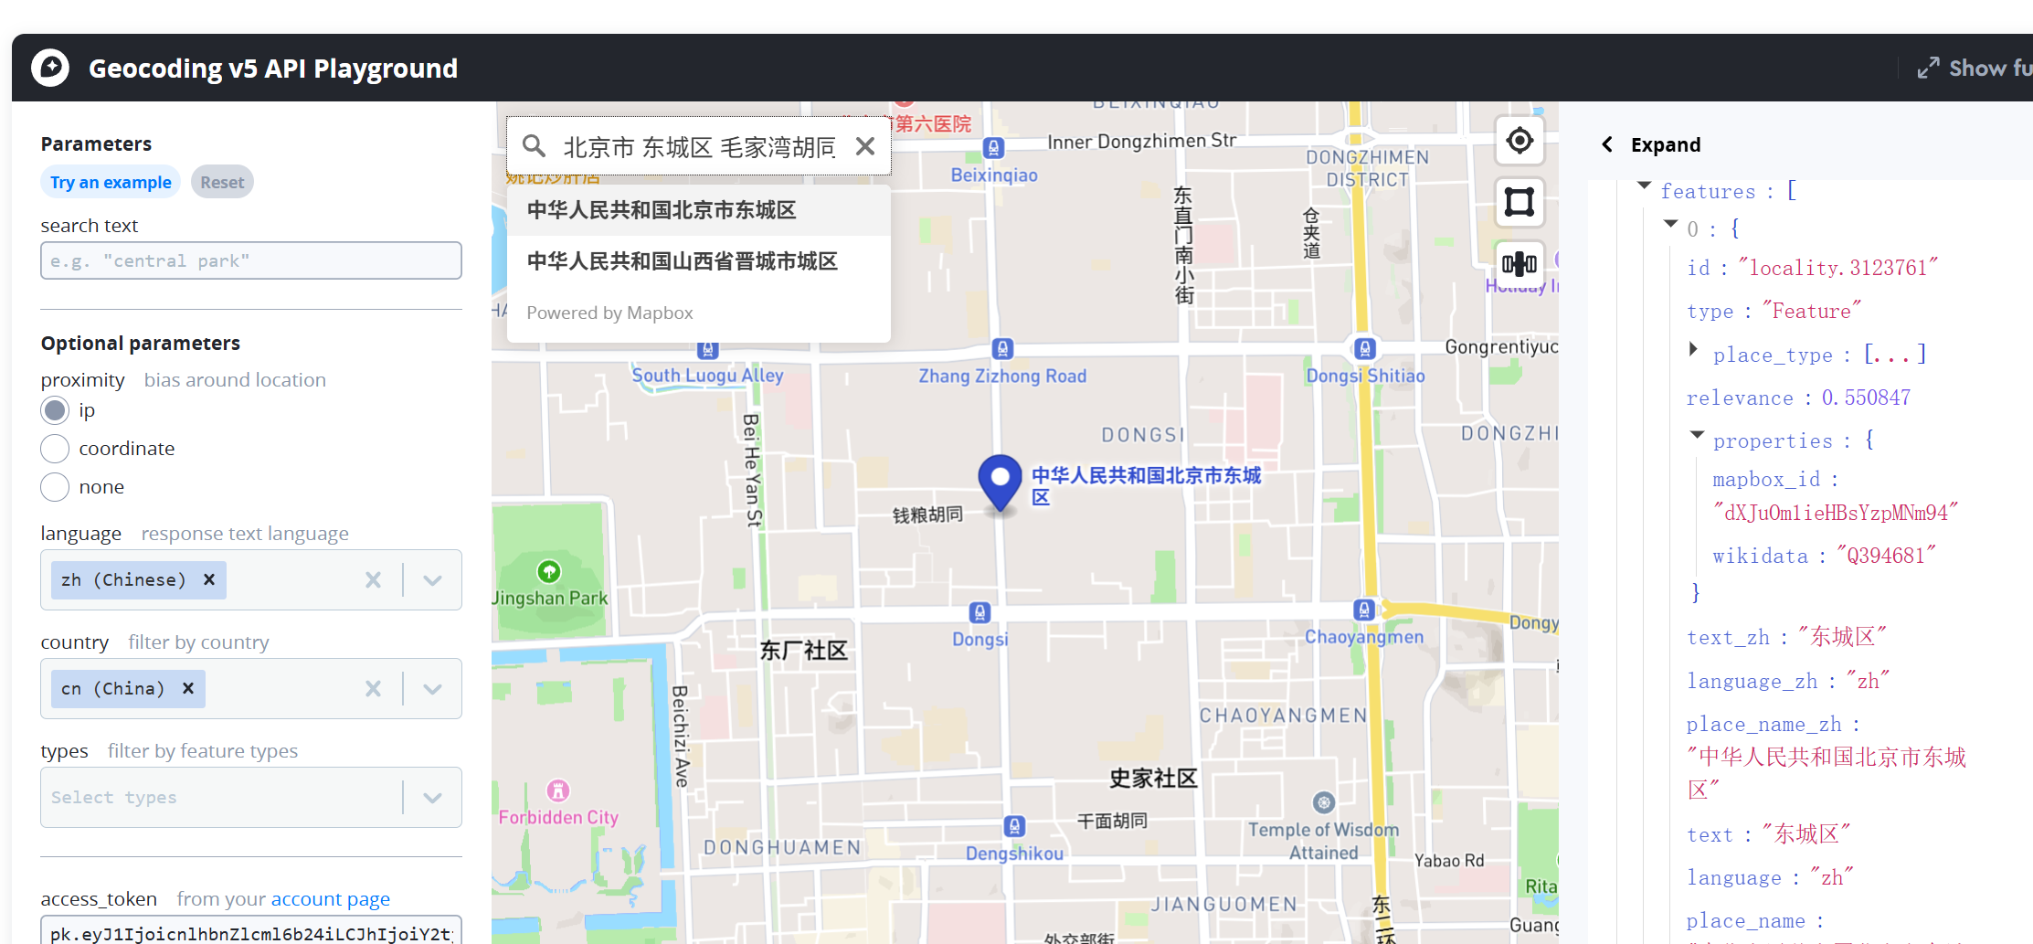
Task: Click the Zhang Zizhong Road station icon
Action: 1002,349
